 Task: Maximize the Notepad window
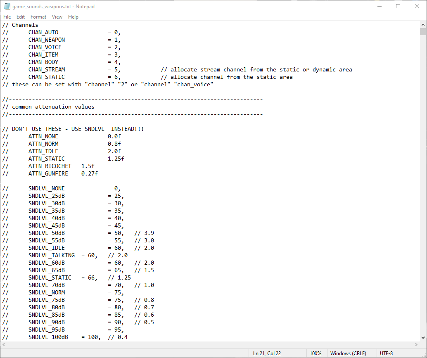pos(398,6)
